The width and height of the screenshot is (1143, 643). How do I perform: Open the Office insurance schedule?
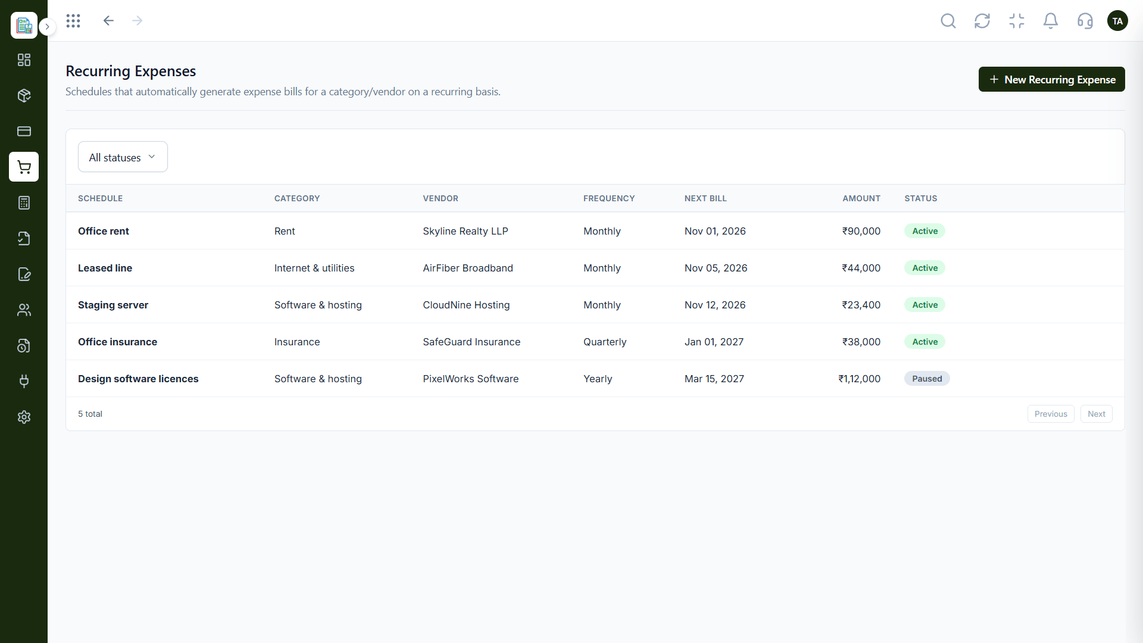[x=117, y=342]
